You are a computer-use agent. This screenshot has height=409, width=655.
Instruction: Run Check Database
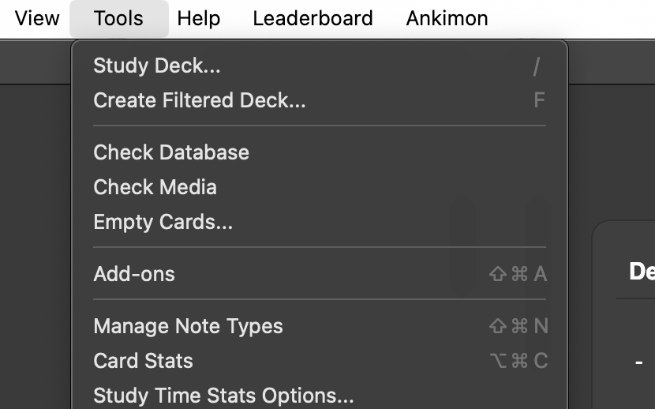click(x=171, y=152)
